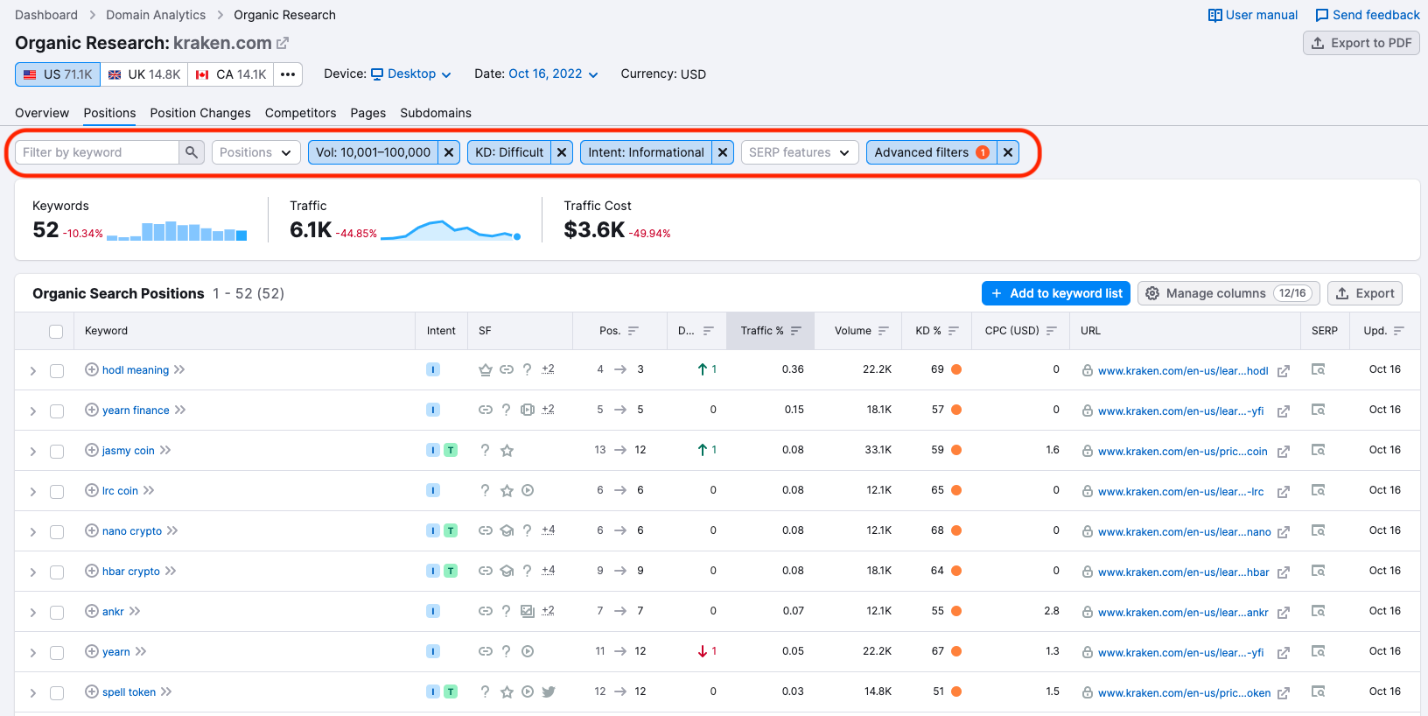This screenshot has width=1428, height=716.
Task: Open the Subdomains tab
Action: (x=436, y=113)
